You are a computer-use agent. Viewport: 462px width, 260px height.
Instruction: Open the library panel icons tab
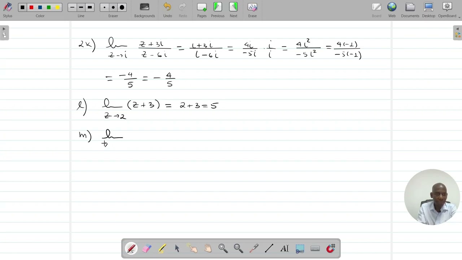point(458,35)
